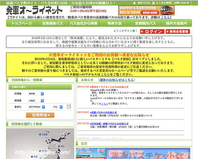Open お問い合わせ in the top bar

[181, 3]
